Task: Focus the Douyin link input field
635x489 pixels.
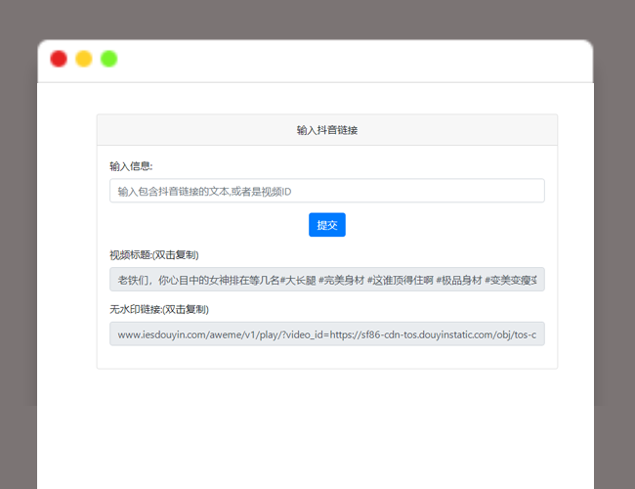Action: [x=326, y=191]
